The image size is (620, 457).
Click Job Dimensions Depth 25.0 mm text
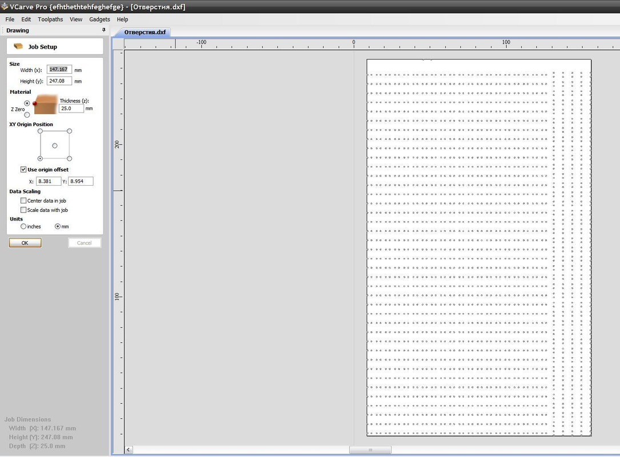(37, 446)
